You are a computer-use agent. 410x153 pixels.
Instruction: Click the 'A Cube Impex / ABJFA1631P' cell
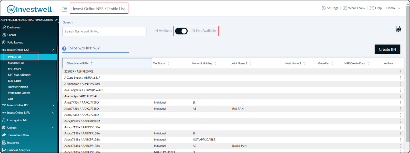(82, 78)
